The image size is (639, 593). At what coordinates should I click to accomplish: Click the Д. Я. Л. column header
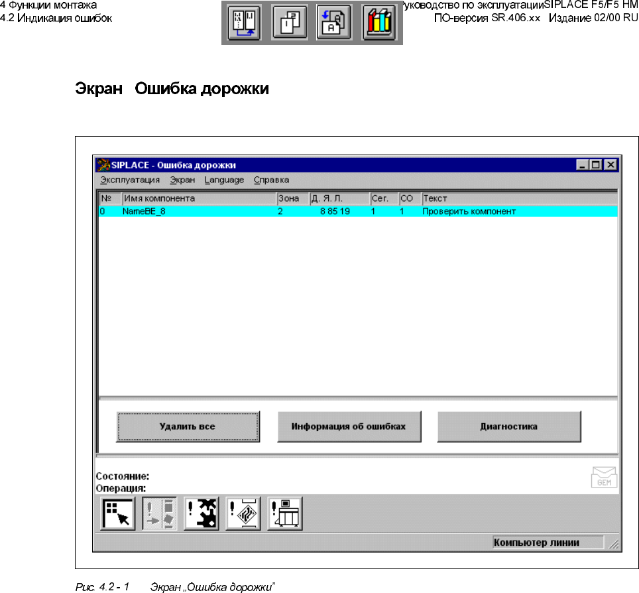coord(339,198)
